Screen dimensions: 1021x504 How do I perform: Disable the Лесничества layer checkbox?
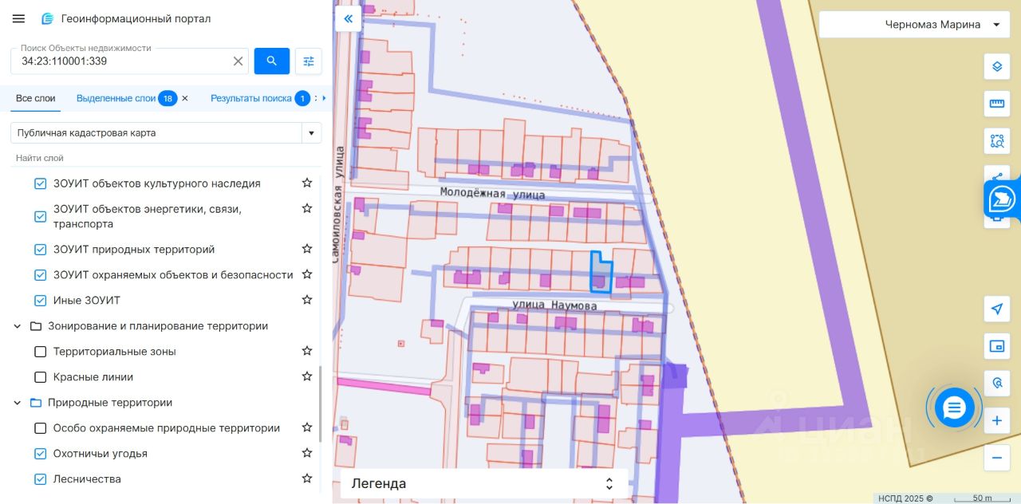coord(41,479)
